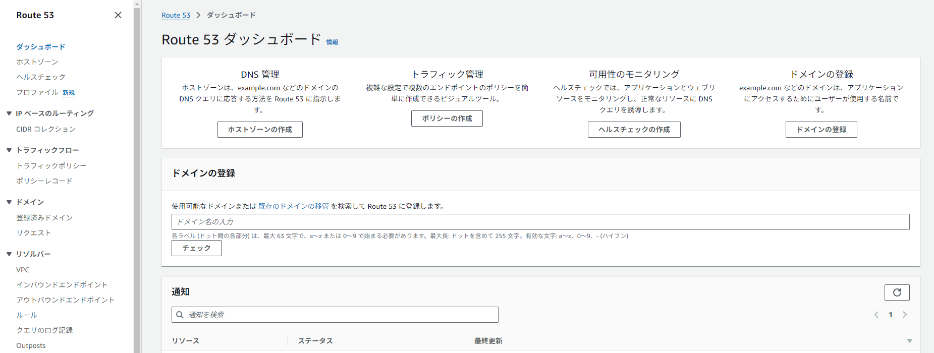Collapse the IP ベースのルーティング section

pos(9,113)
